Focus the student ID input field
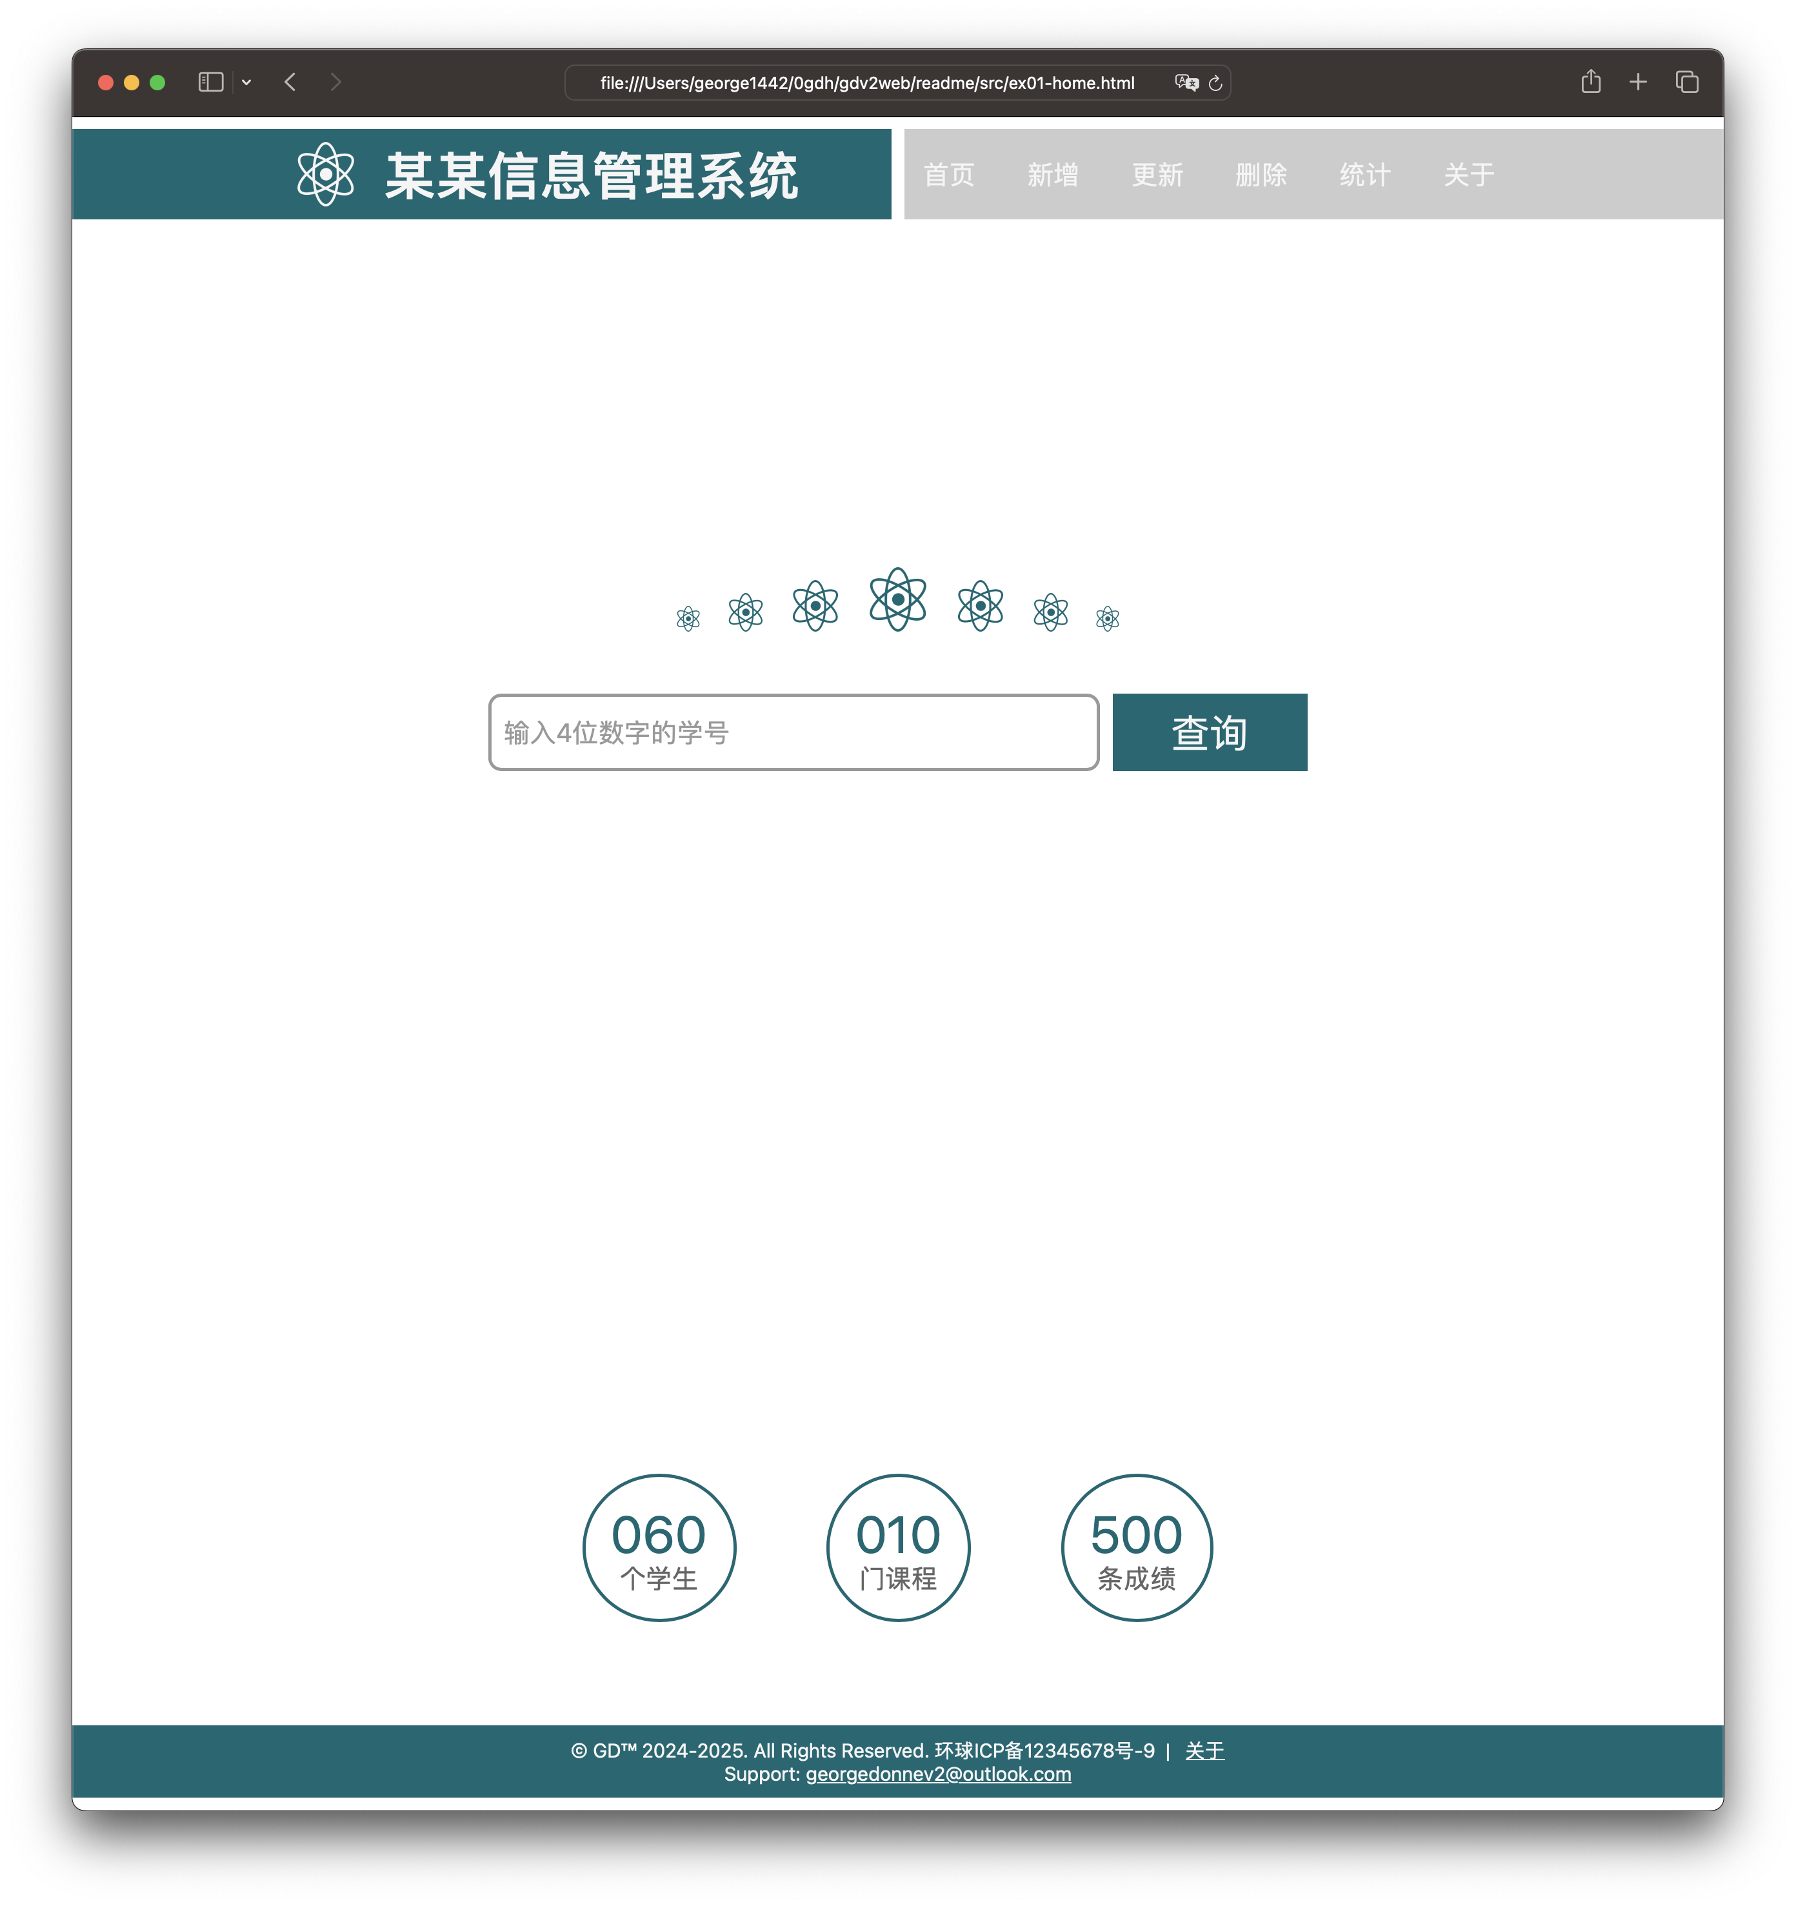 pyautogui.click(x=793, y=732)
